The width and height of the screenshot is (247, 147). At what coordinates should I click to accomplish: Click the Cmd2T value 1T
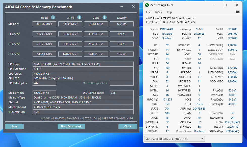point(199,38)
